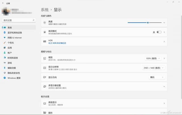This screenshot has height=115, width=182.
Task: Click the 多显示器设置 row label
Action: tap(55, 85)
